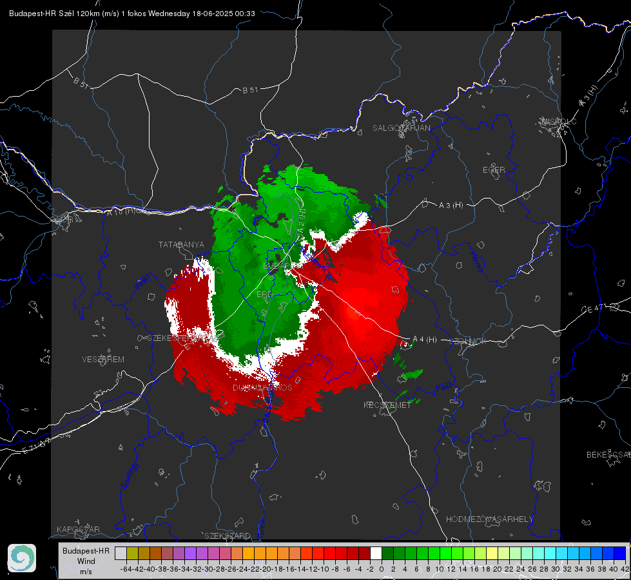Screen dimensions: 631x580
Task: Click the TATABÁNYA city label
Action: click(181, 245)
